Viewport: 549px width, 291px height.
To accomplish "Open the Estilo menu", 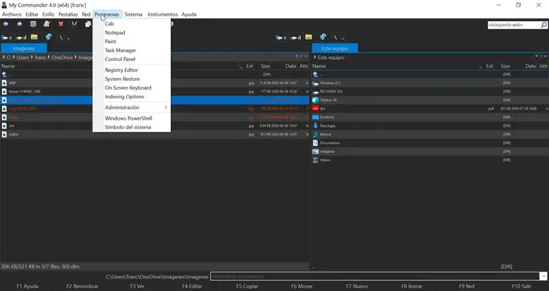I will pyautogui.click(x=48, y=14).
